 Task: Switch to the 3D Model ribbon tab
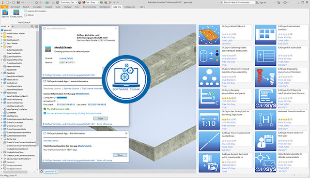pos(15,7)
